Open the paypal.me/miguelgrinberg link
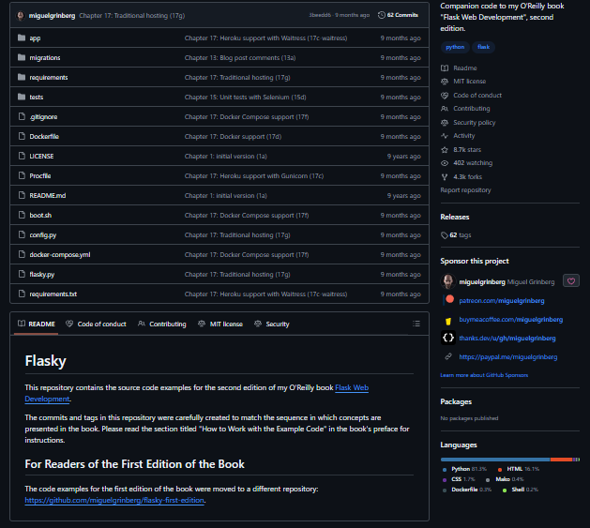The height and width of the screenshot is (528, 590). (508, 357)
